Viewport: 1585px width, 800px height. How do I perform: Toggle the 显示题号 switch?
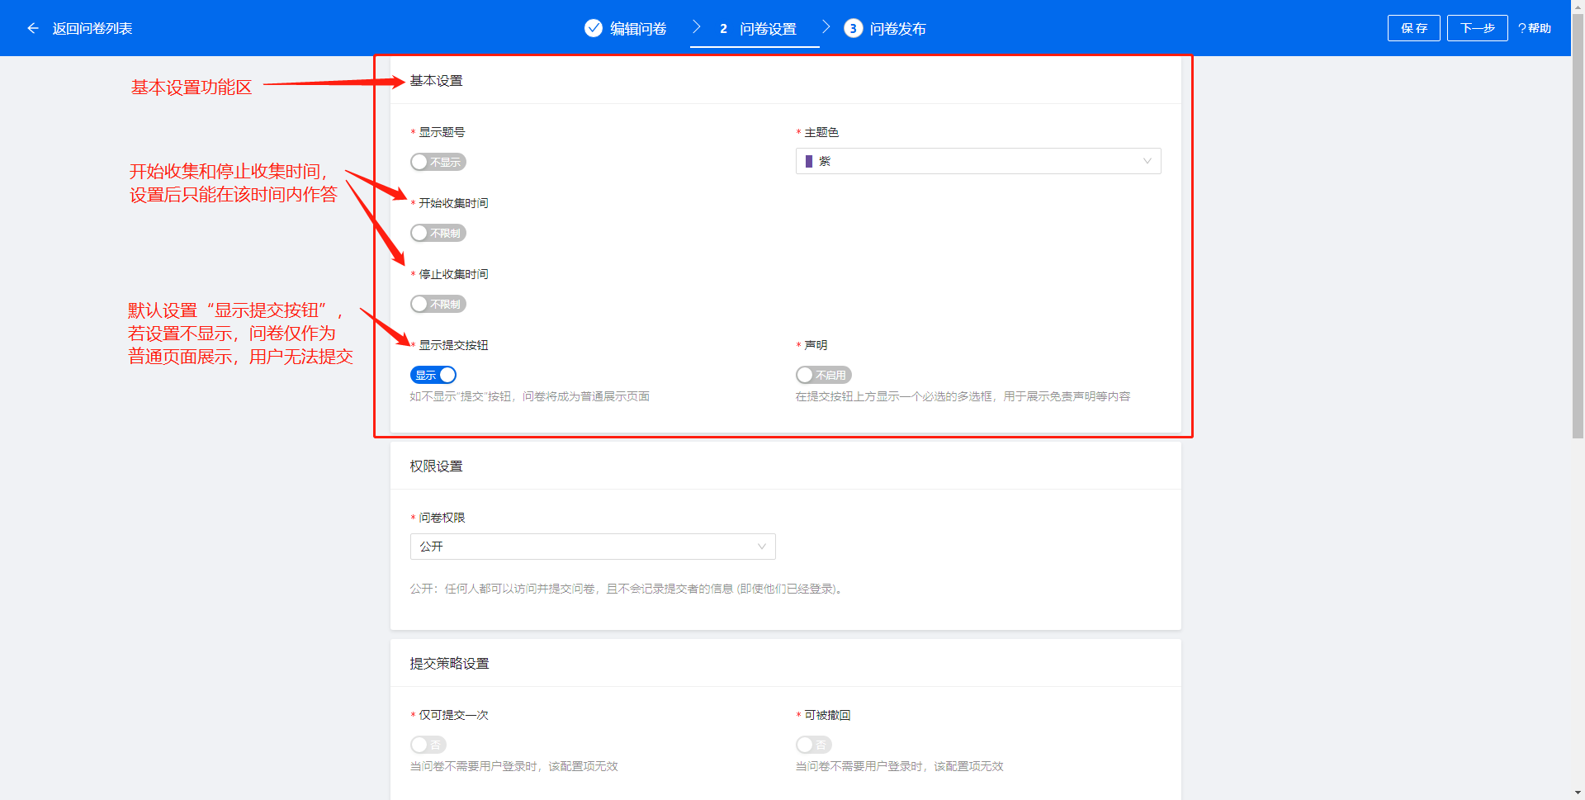[438, 162]
